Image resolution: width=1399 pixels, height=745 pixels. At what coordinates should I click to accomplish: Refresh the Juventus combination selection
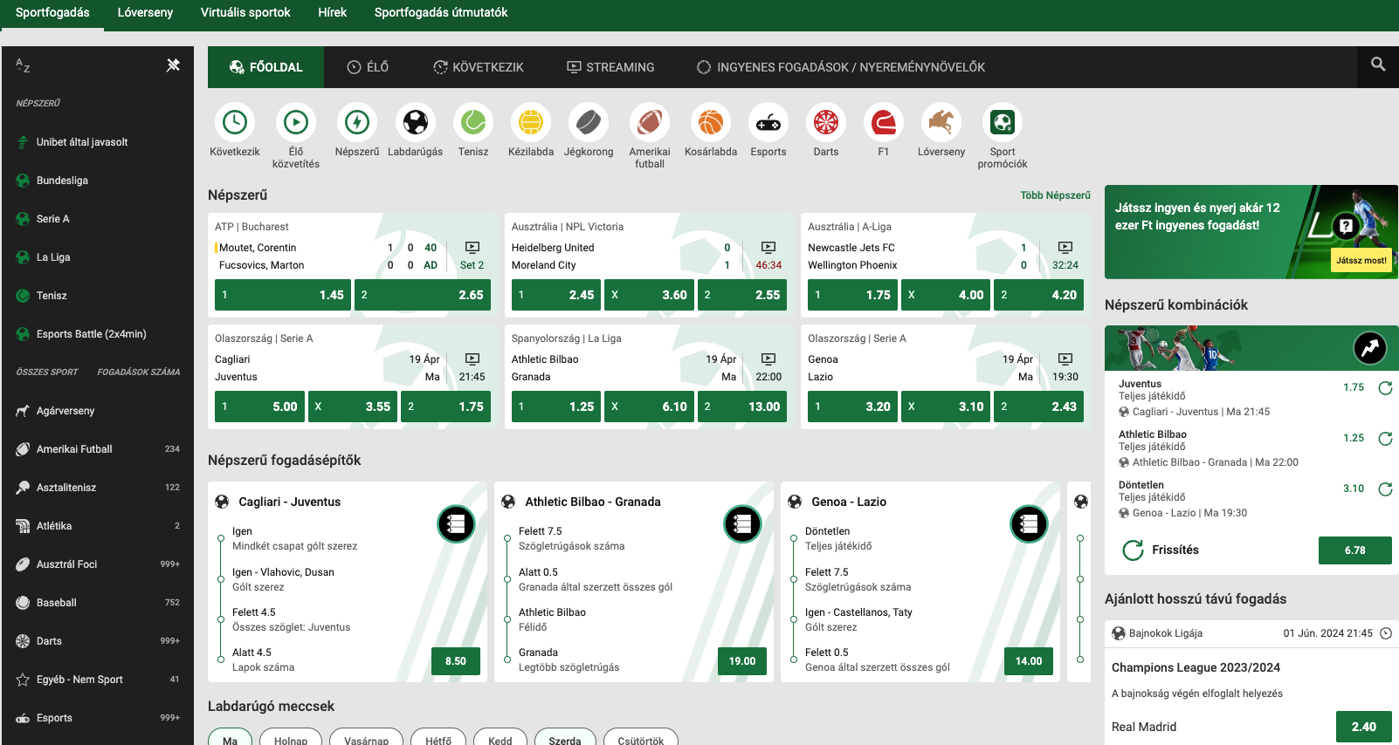[1385, 388]
